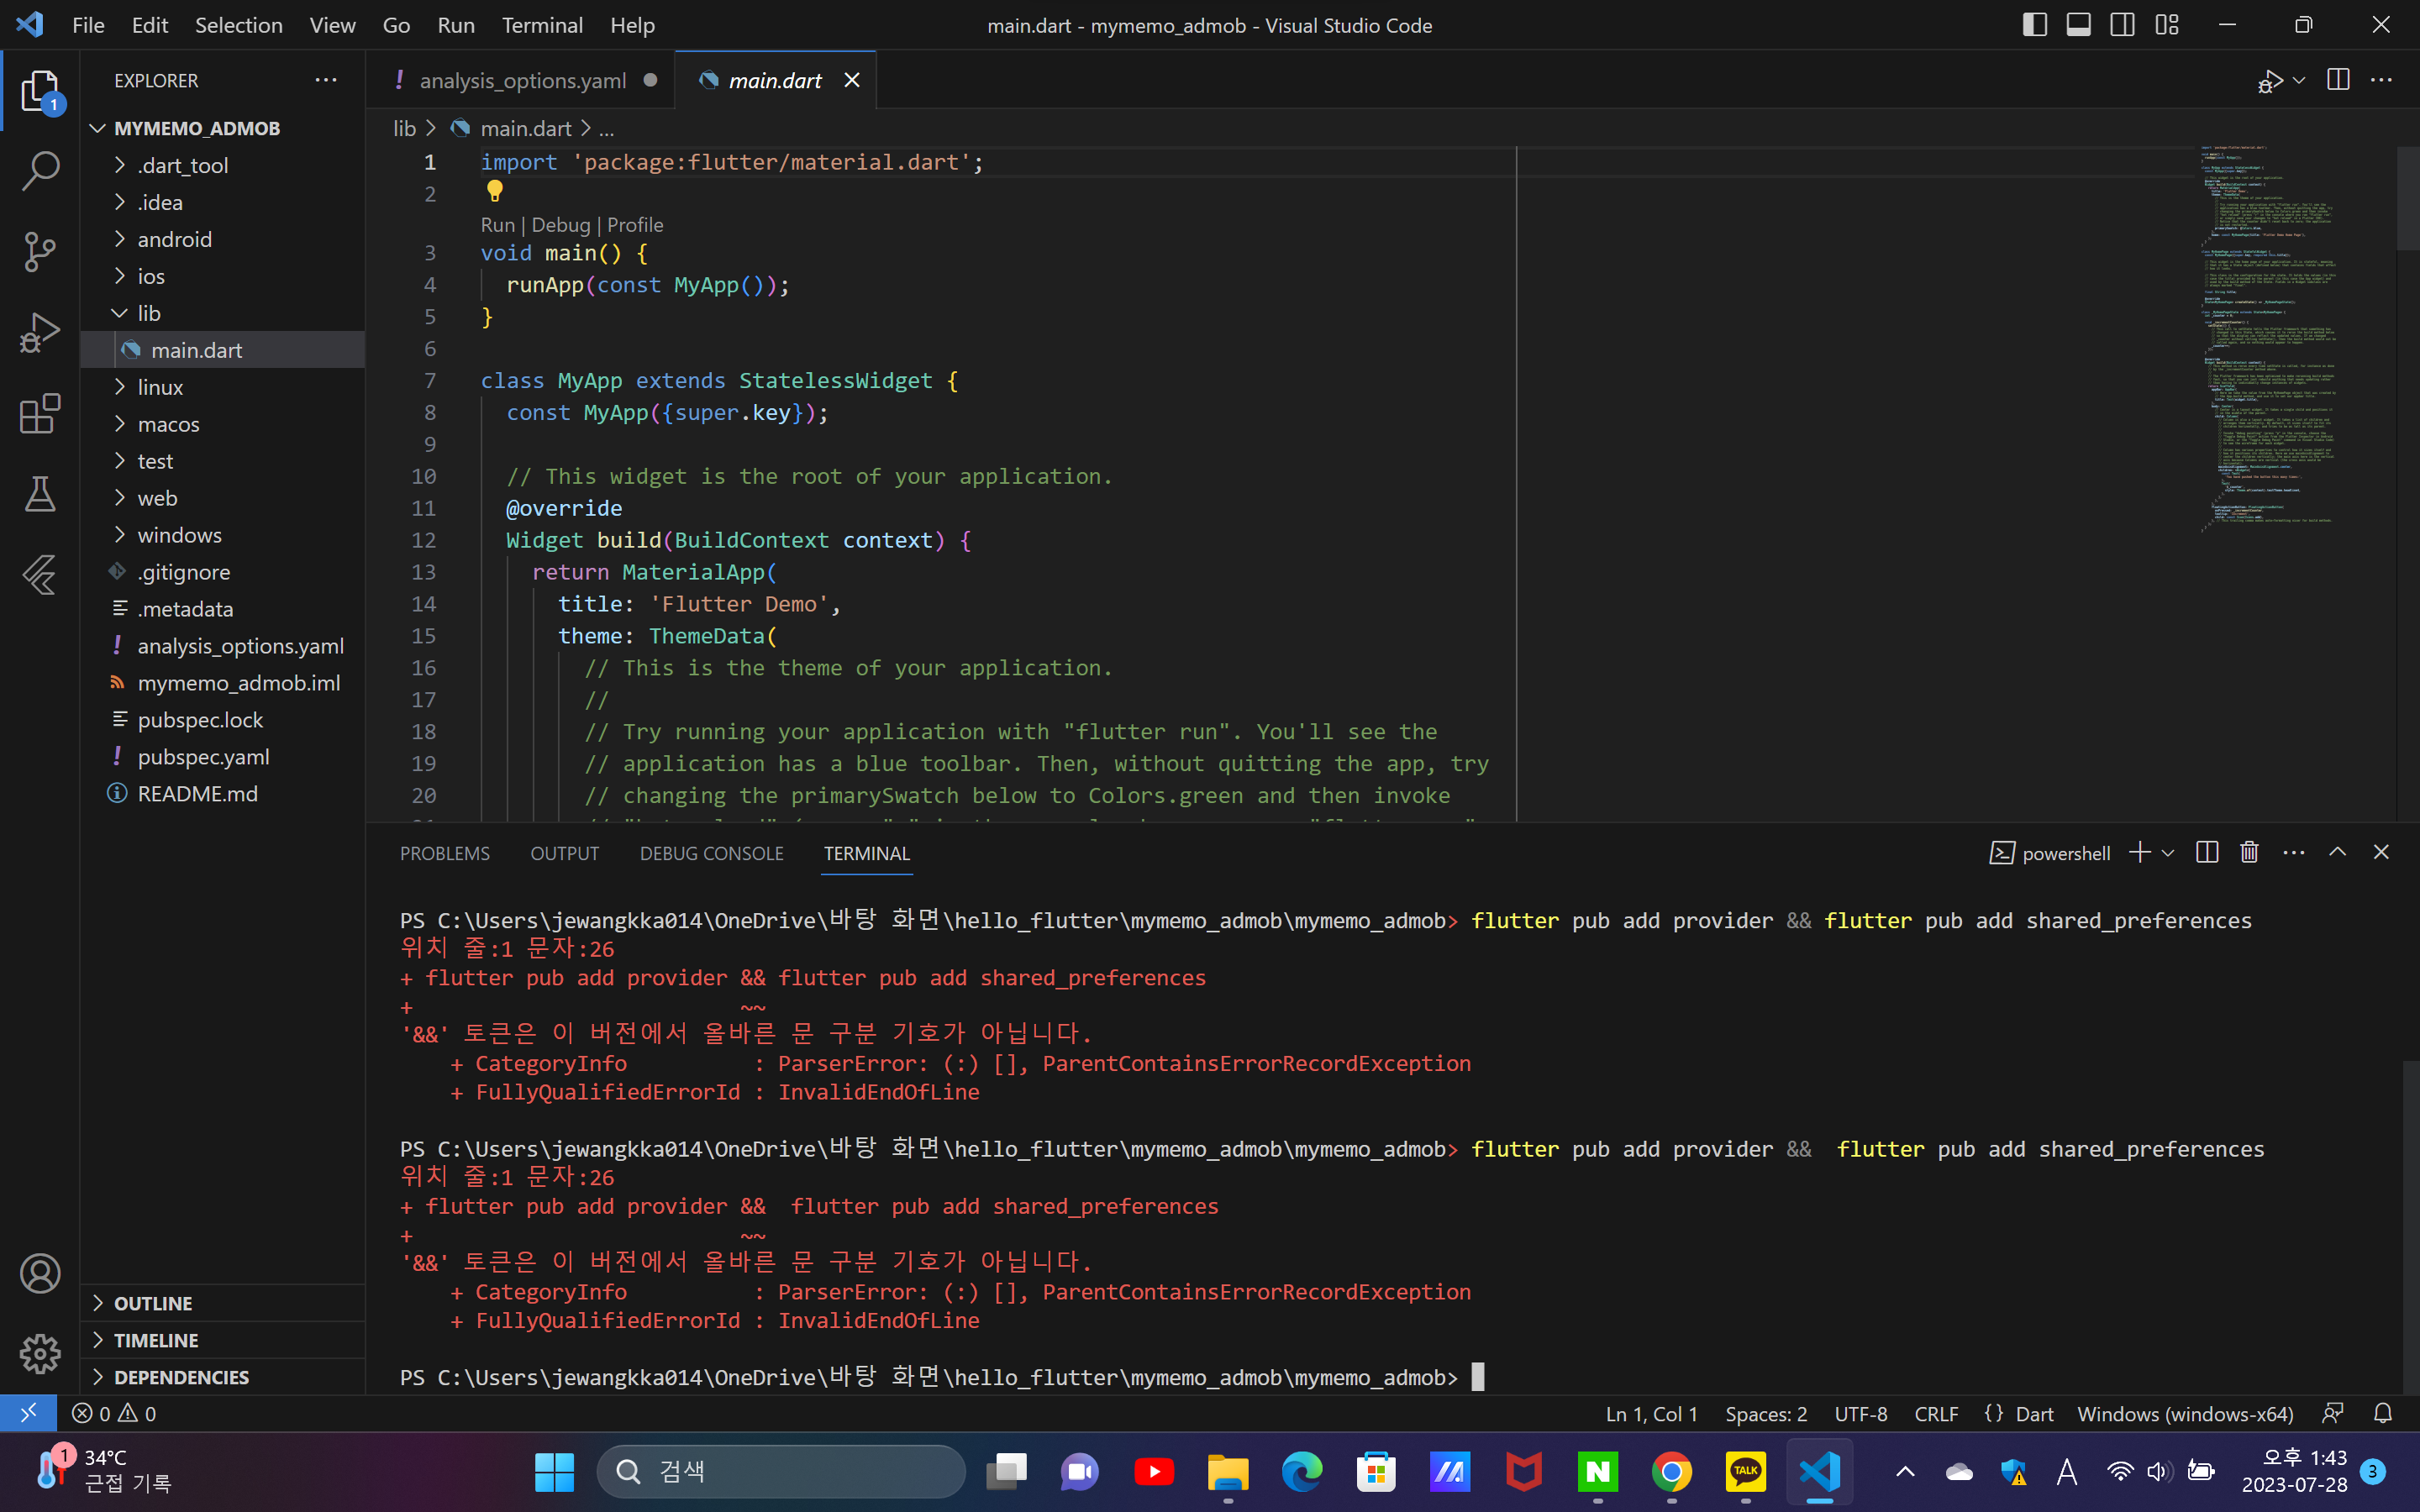Open Customize Layout icon in title bar
This screenshot has width=2420, height=1512.
[2167, 25]
